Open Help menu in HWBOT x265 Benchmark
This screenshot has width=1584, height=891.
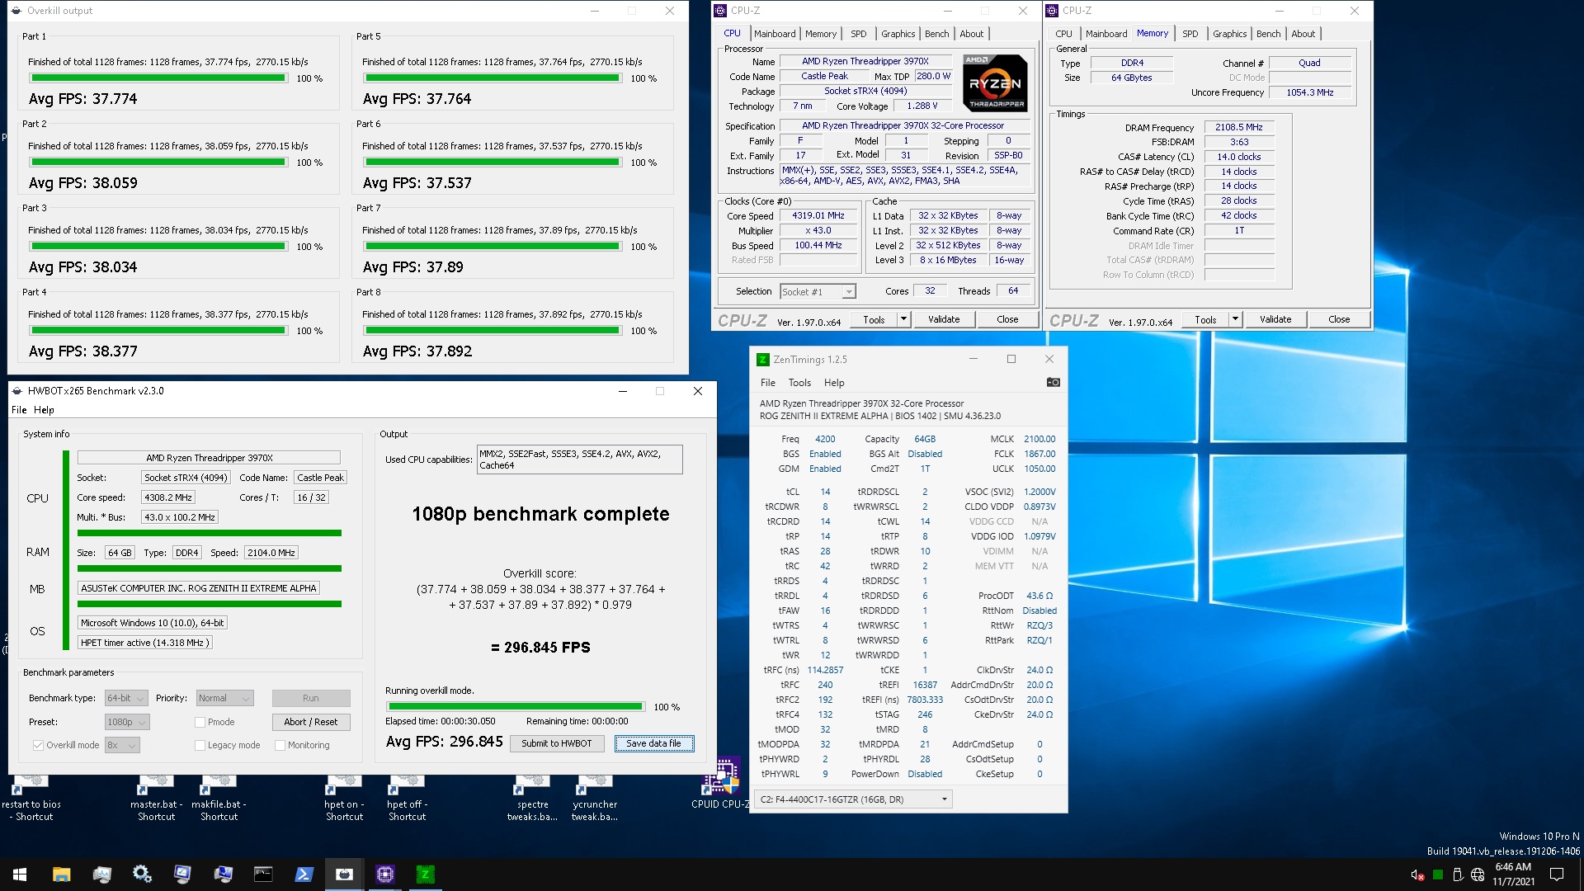point(44,410)
